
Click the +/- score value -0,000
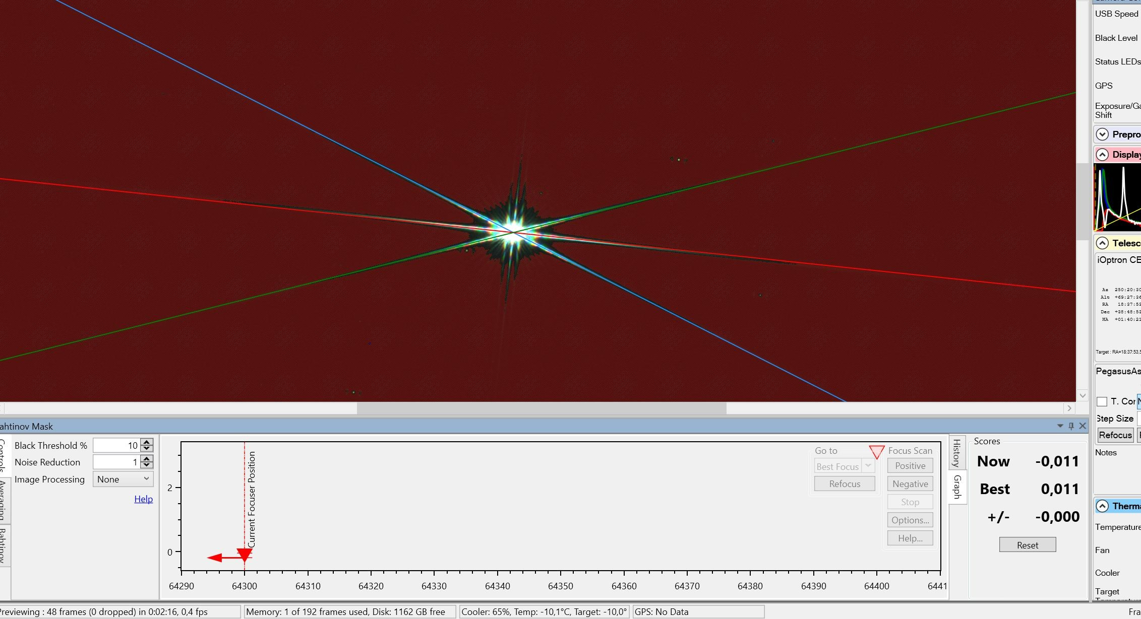click(x=1057, y=517)
